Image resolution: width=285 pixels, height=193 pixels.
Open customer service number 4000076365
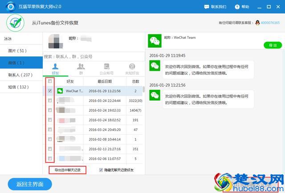pos(270,23)
